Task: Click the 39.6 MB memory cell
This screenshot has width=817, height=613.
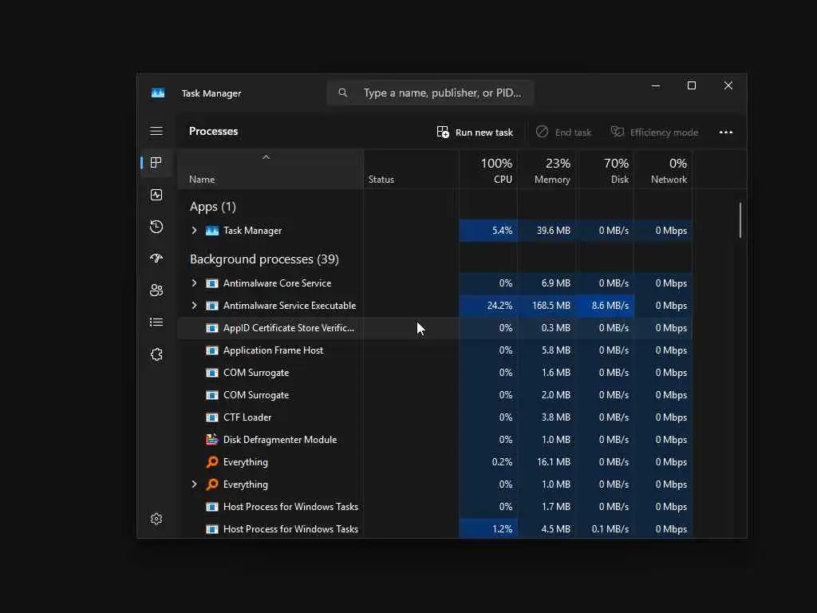Action: click(x=547, y=231)
